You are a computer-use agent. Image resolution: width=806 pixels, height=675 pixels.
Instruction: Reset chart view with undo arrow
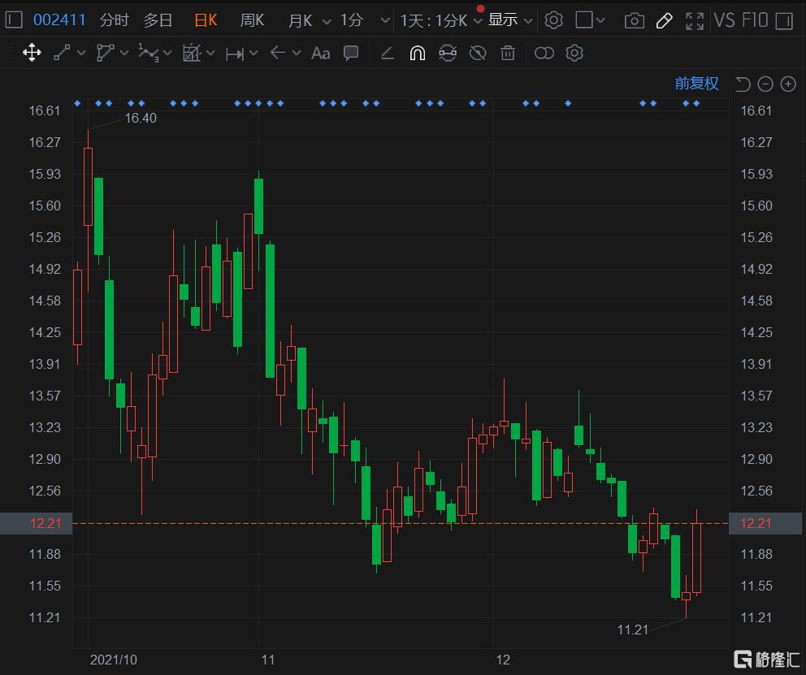[743, 84]
